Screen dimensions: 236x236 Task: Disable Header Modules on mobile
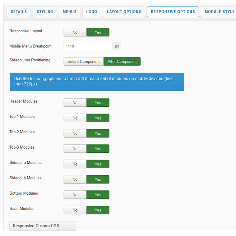(75, 103)
